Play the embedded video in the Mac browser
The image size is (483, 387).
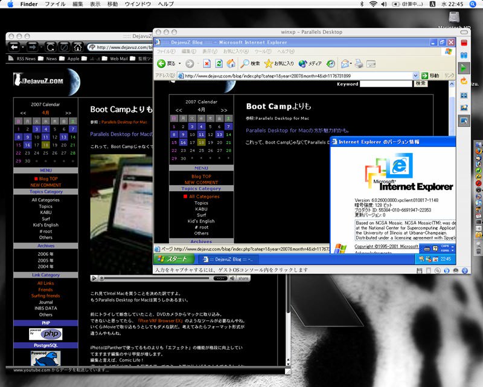[x=94, y=278]
